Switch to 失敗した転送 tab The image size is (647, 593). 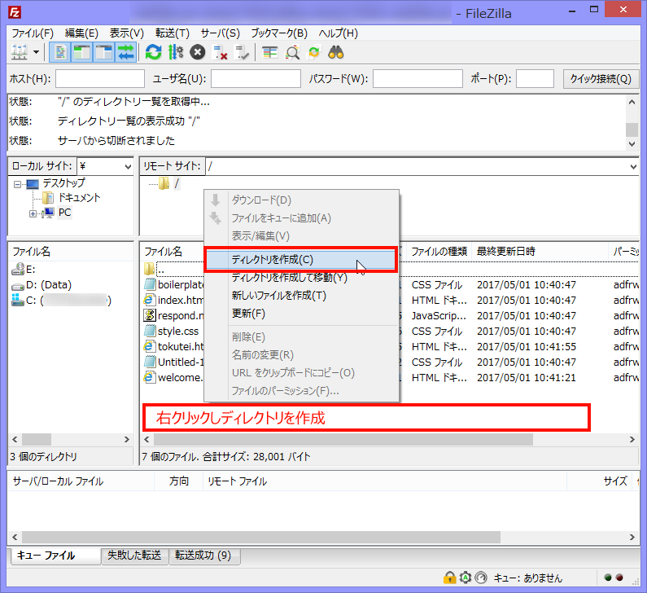[x=134, y=556]
